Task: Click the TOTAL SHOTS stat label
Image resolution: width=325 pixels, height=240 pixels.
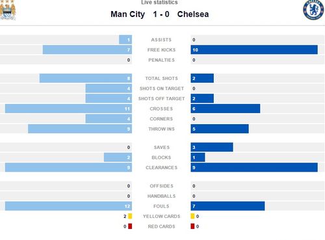Action: (x=161, y=79)
